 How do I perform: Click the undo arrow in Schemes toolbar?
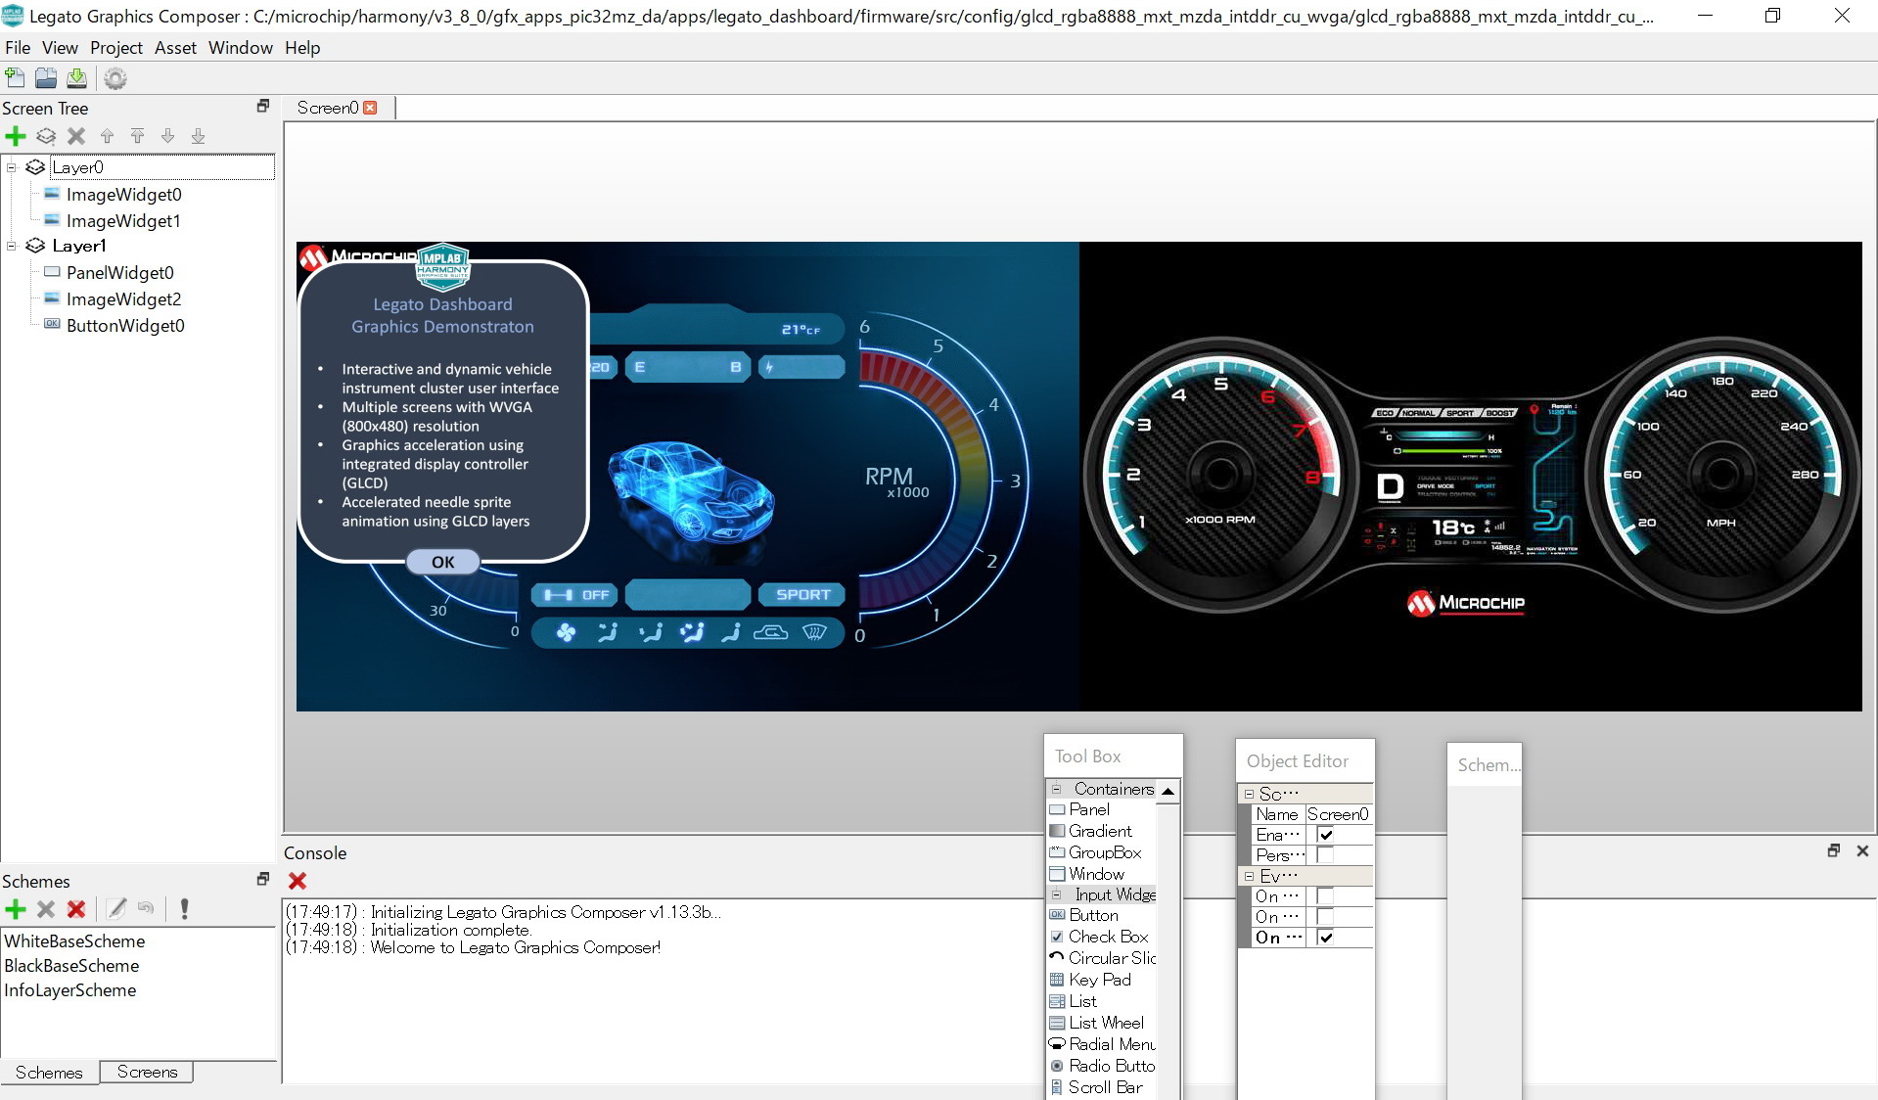[146, 908]
